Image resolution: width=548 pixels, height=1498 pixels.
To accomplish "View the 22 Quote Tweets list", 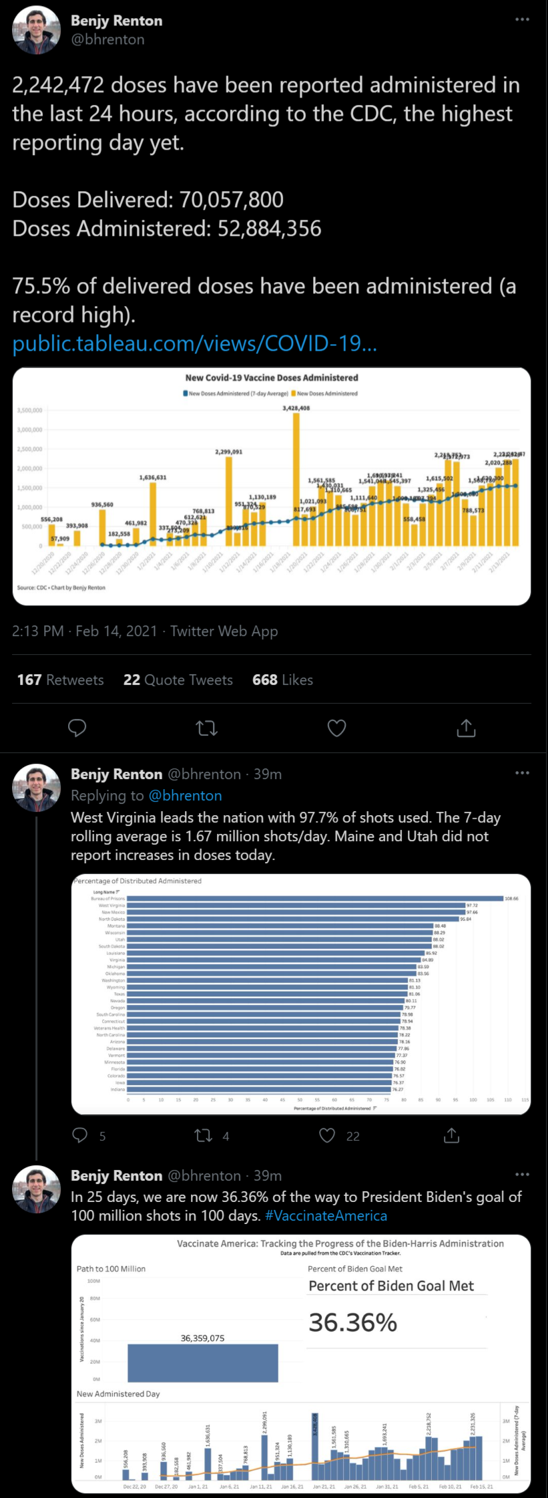I will 178,680.
